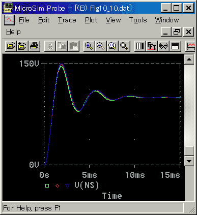Screen dimensions: 197x215
Task: Click the Log Y Axis icon
Action: [175, 46]
